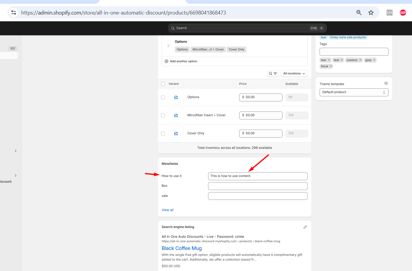The height and width of the screenshot is (271, 412).
Task: Focus the Tags input field
Action: pyautogui.click(x=354, y=52)
